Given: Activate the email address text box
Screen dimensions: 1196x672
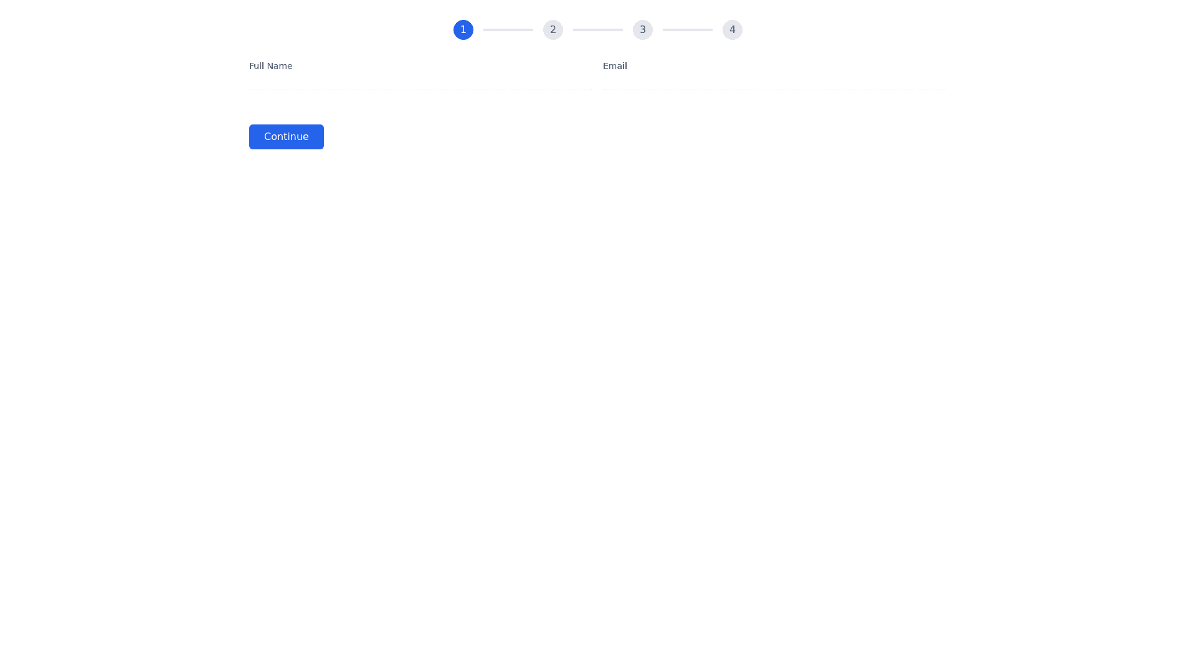Looking at the screenshot, I should 775,83.
